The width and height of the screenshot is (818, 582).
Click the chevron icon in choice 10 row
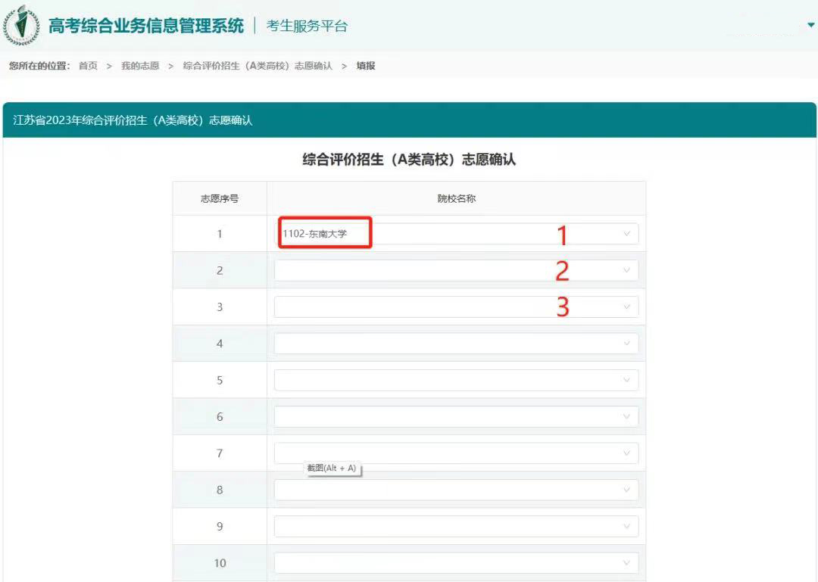(x=626, y=563)
